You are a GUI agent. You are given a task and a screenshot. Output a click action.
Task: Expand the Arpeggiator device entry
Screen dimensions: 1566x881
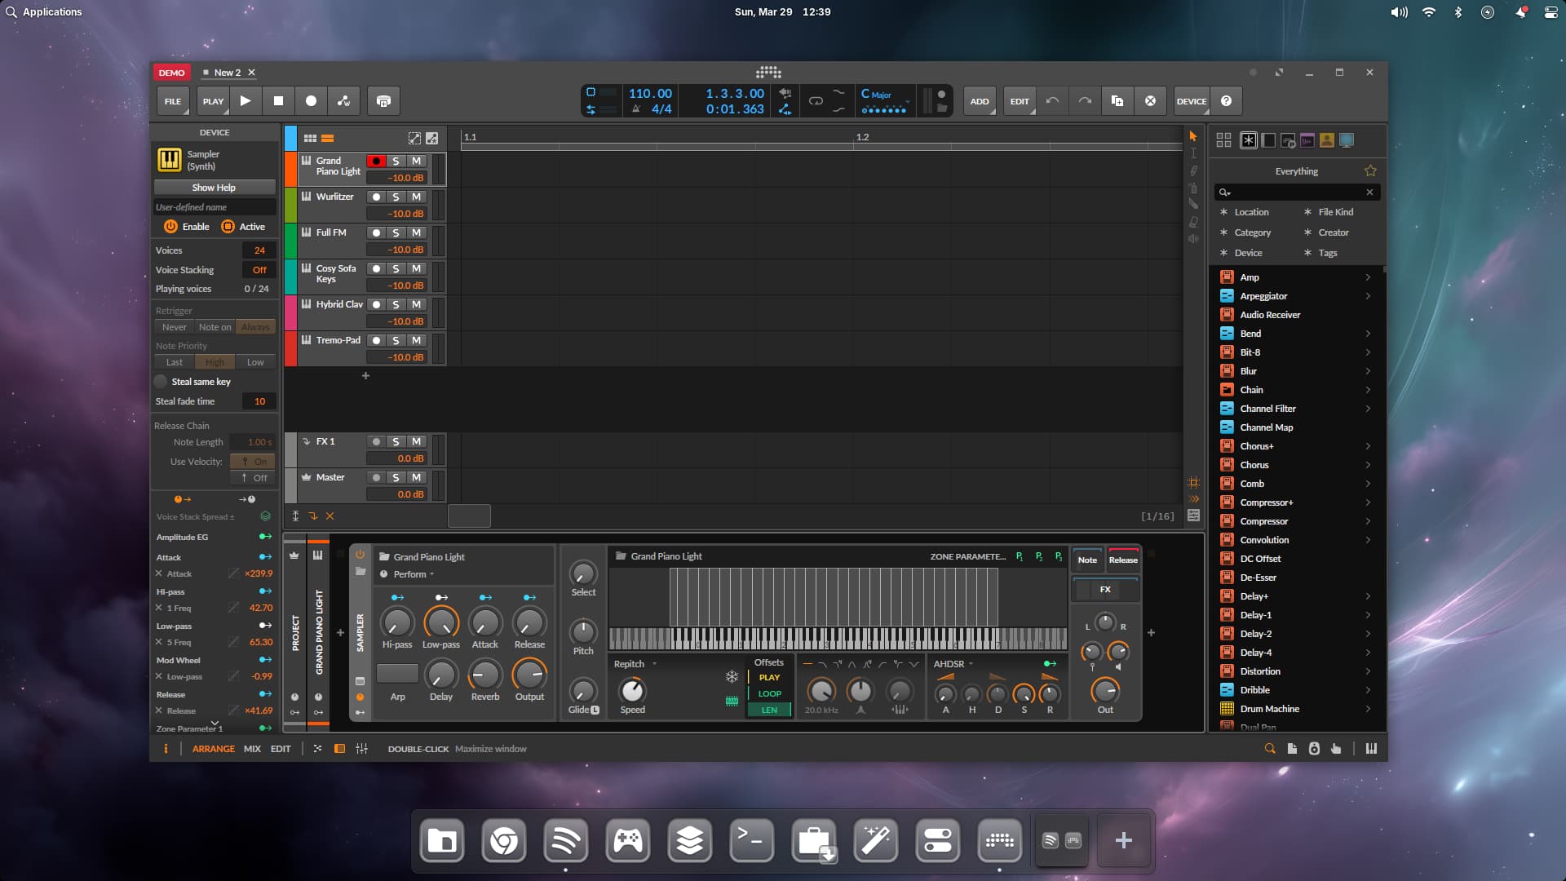[x=1368, y=296]
